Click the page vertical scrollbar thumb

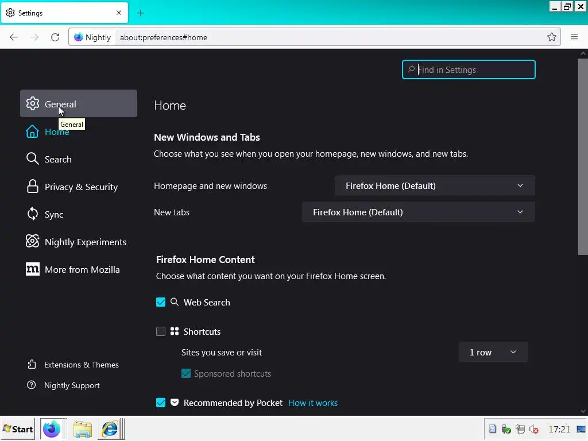coord(583,157)
